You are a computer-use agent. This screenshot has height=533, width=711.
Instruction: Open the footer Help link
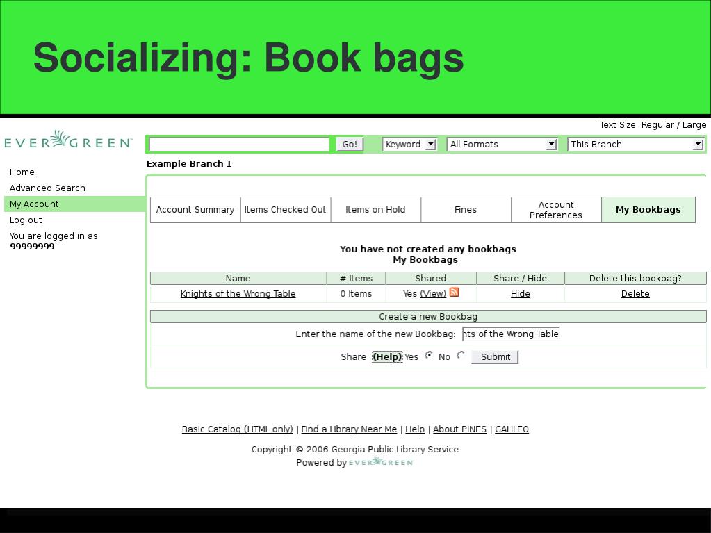point(415,429)
